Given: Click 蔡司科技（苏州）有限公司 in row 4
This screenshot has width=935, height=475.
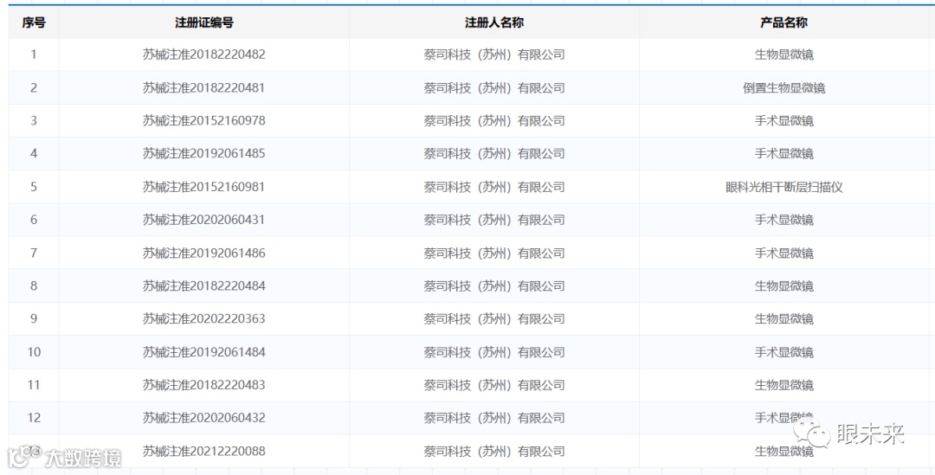Looking at the screenshot, I should [x=493, y=153].
